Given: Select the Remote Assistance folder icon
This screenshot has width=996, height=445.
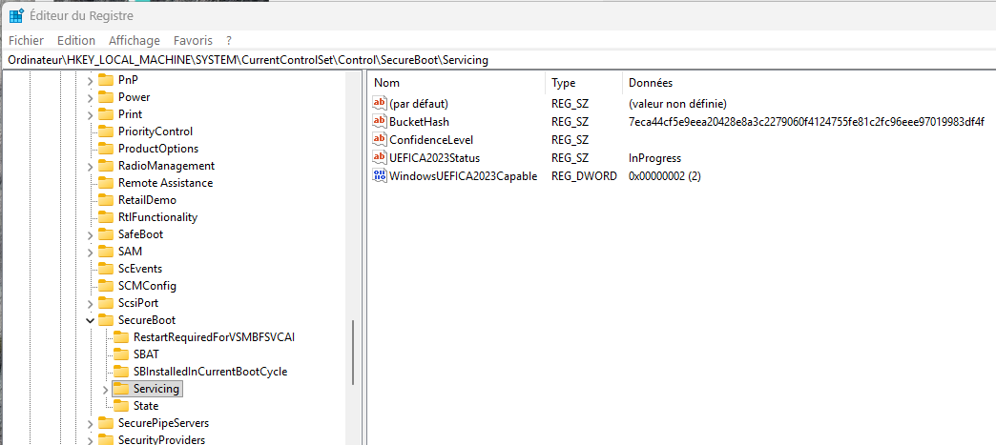Looking at the screenshot, I should click(x=106, y=183).
